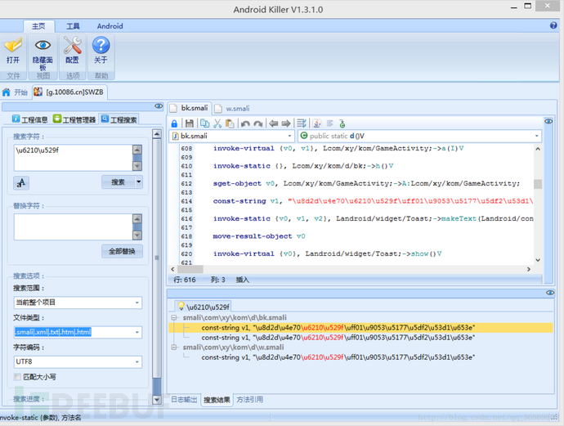Click the grayed text-block icon in toolbar
The width and height of the screenshot is (564, 426).
coord(329,123)
